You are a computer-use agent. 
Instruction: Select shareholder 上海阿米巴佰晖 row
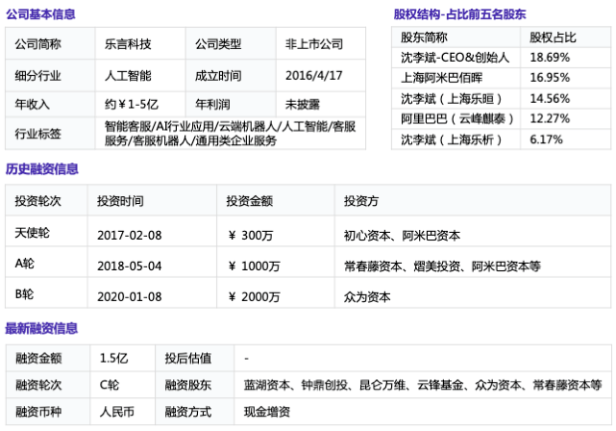point(441,78)
